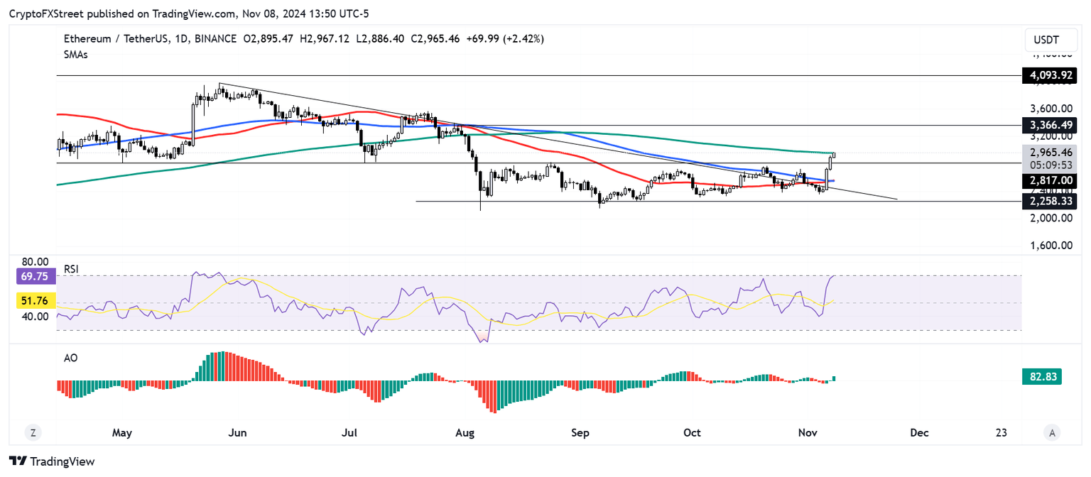This screenshot has height=477, width=1091.
Task: Select the AO indicator label
Action: pyautogui.click(x=70, y=358)
